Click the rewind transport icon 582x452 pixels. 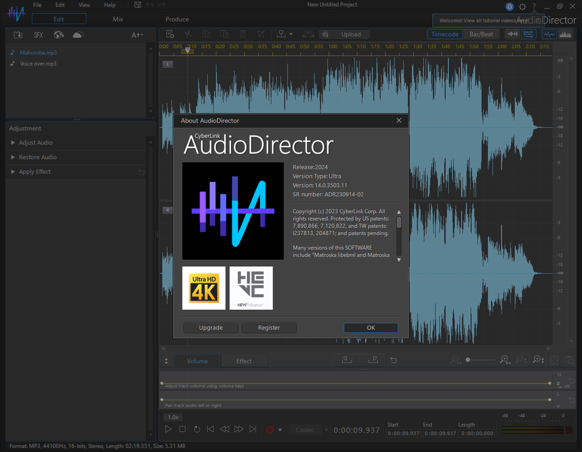coord(224,429)
